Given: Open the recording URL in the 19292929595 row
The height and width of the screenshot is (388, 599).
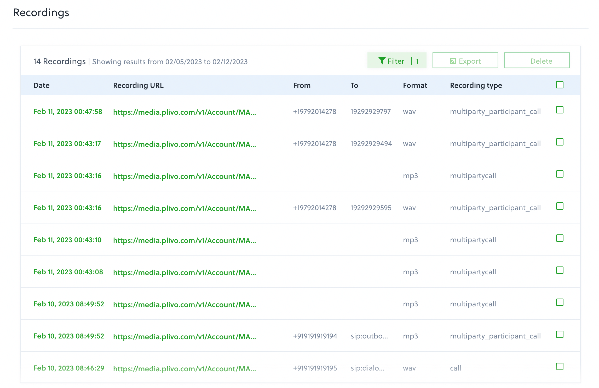Looking at the screenshot, I should click(x=184, y=208).
